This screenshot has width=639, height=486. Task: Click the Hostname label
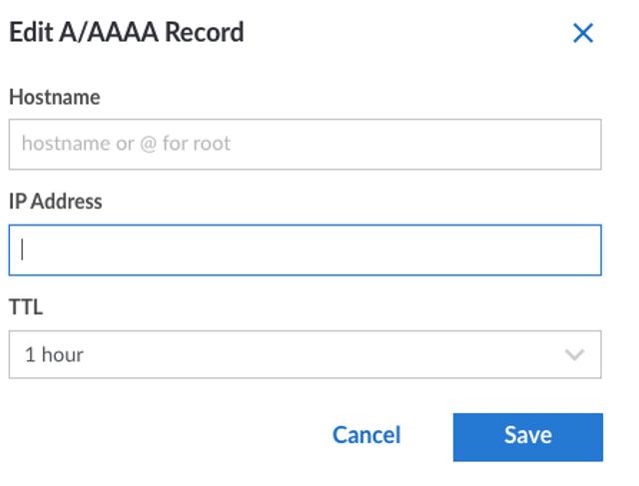click(x=54, y=97)
